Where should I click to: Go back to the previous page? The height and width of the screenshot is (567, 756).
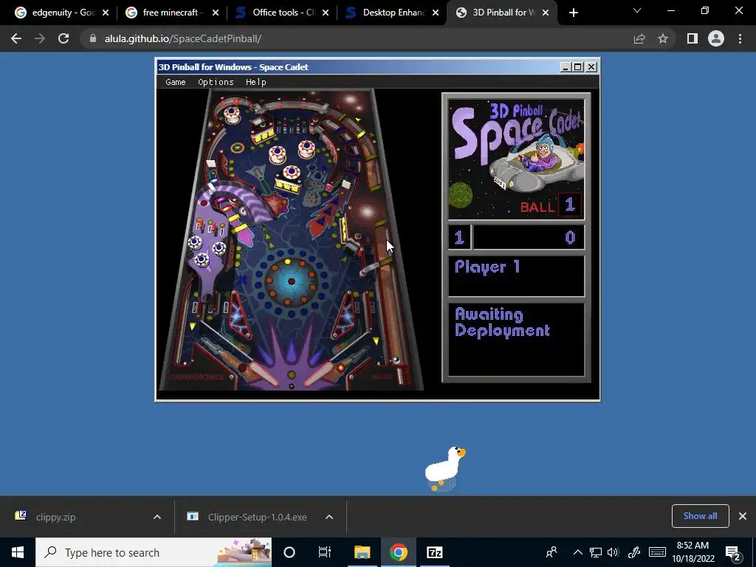pos(16,38)
